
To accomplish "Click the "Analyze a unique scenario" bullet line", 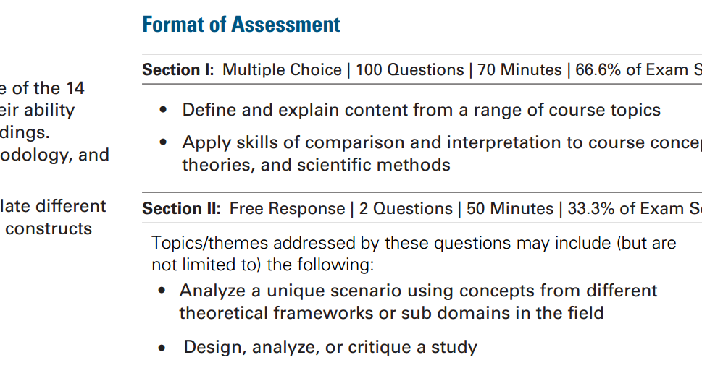I will point(418,291).
